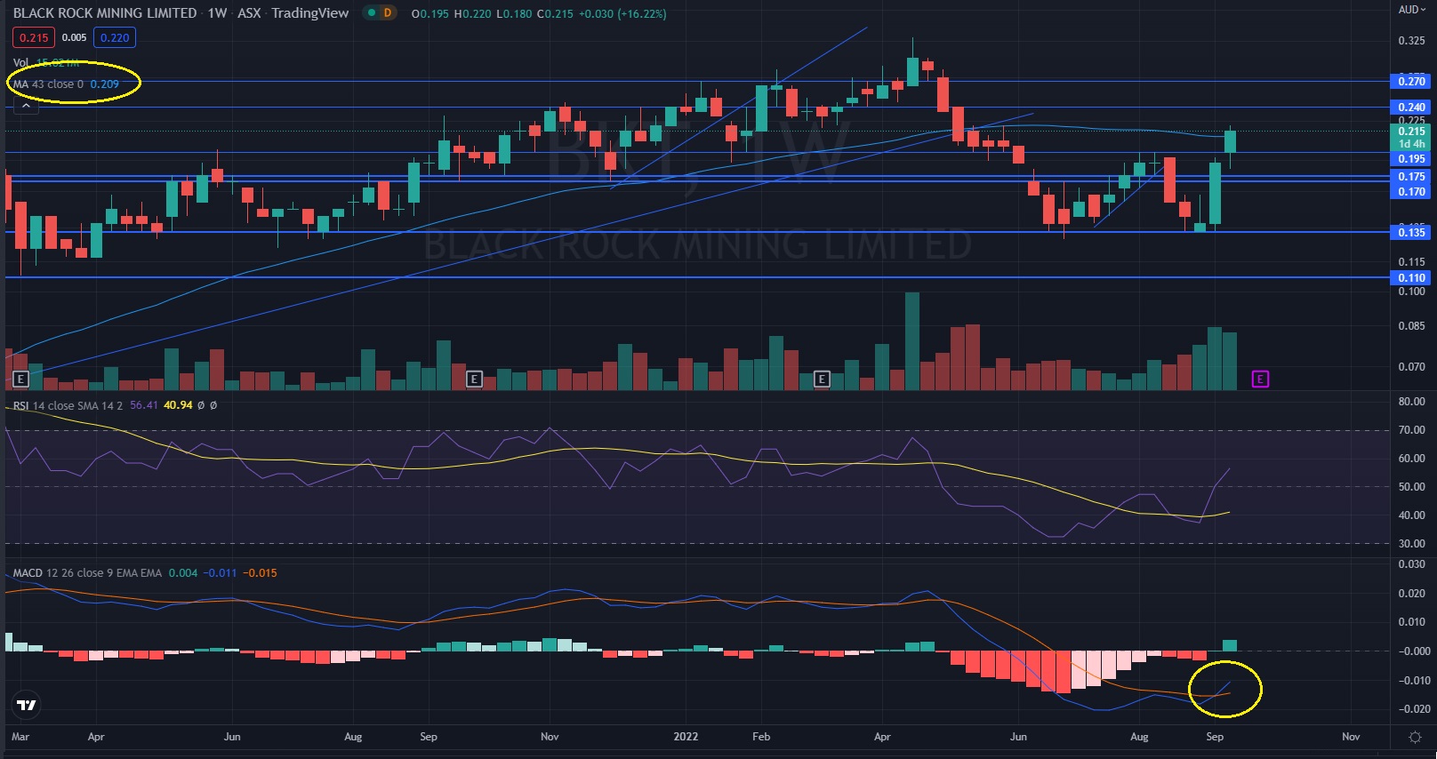Open the purple upcoming earnings E marker
Screen dimensions: 1437x759
point(1260,379)
